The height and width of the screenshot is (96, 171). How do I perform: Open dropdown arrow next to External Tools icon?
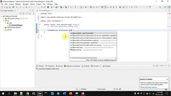point(68,7)
